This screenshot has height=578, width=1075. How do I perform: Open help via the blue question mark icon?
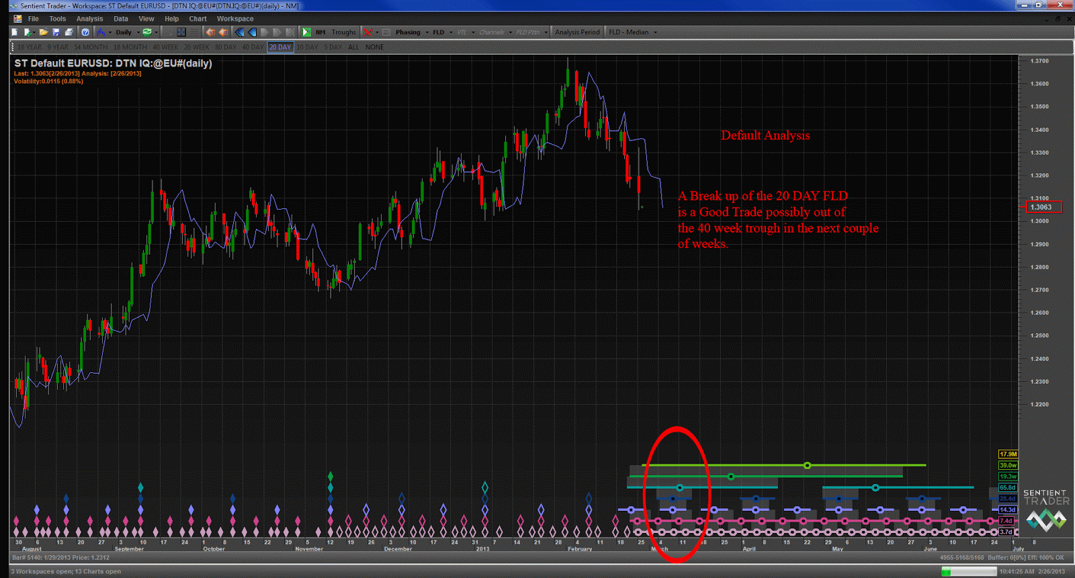tap(85, 32)
